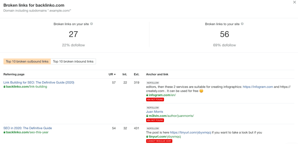The width and height of the screenshot is (298, 144).
Task: Close the Broken links dialog
Action: pyautogui.click(x=295, y=2)
